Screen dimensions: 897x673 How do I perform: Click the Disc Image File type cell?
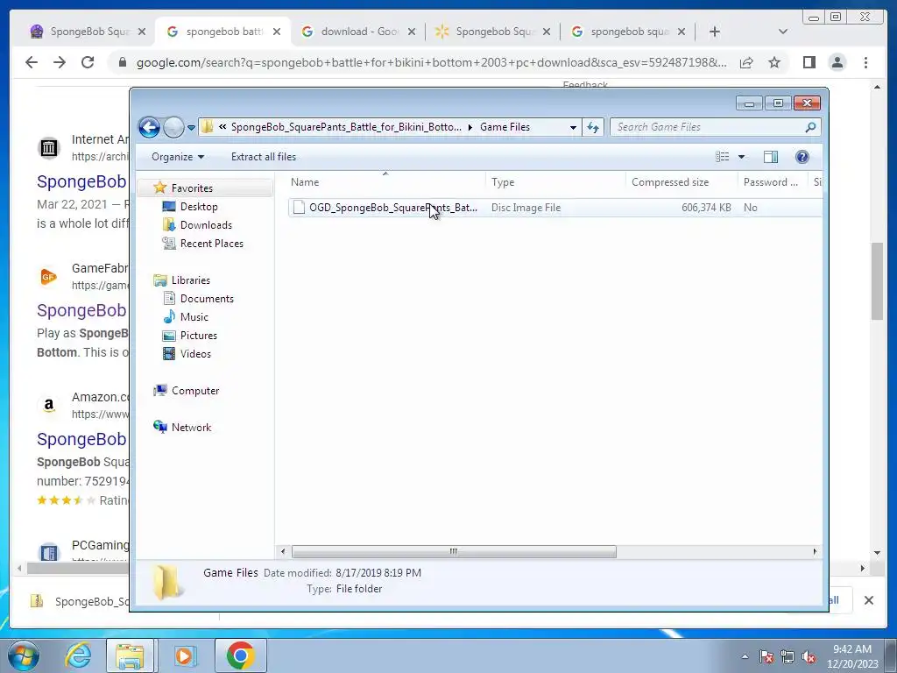click(x=526, y=208)
